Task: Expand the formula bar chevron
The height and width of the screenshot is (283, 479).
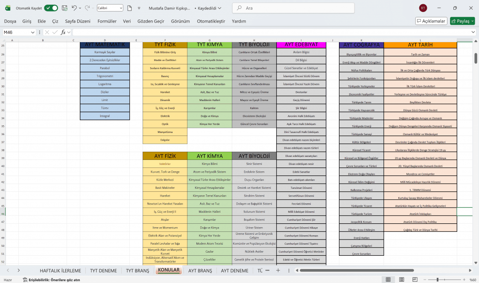Action: [473, 32]
